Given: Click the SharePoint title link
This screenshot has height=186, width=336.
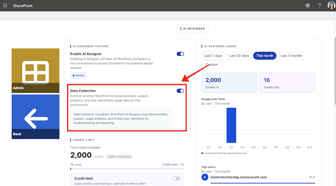Looking at the screenshot, I should point(23,6).
